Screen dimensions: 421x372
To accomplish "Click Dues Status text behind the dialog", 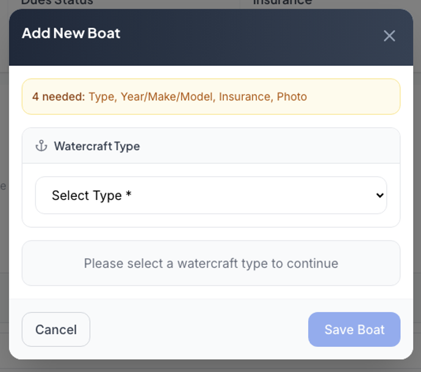I will tap(57, 3).
